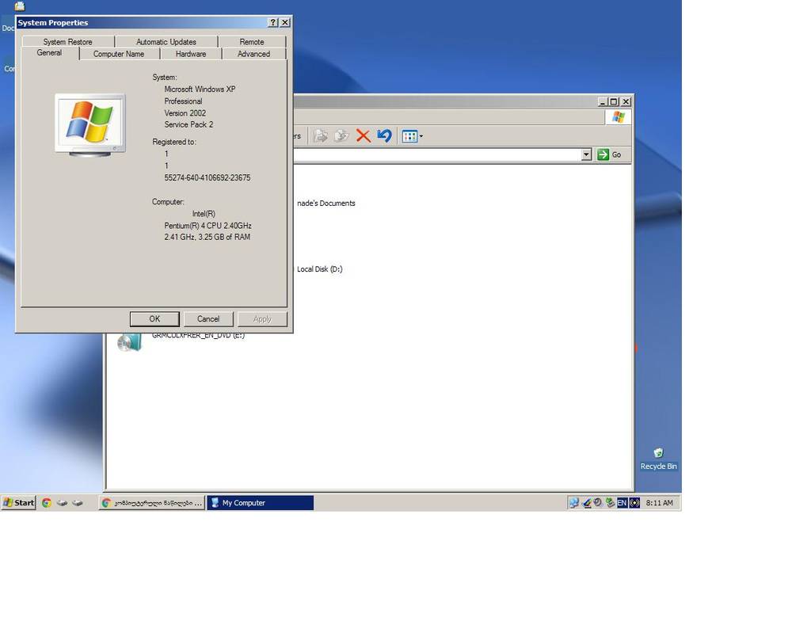Switch to the Chrome taskbar window
This screenshot has width=811, height=617.
tap(151, 503)
